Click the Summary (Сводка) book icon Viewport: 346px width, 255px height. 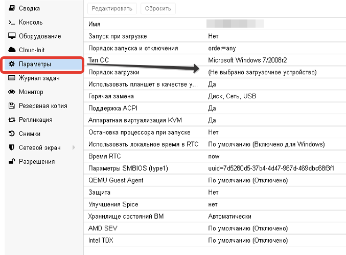[x=12, y=9]
